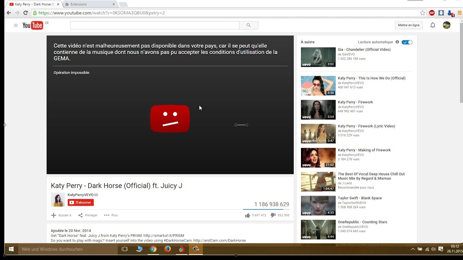This screenshot has height=260, width=463.
Task: Click the like/dislike ratio bar
Action: (266, 209)
